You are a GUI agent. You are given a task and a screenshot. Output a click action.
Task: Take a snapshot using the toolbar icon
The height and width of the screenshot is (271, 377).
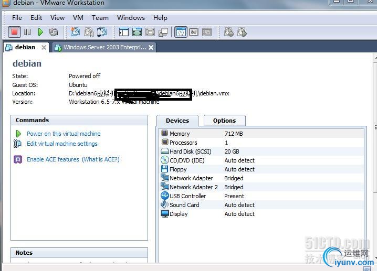click(75, 32)
